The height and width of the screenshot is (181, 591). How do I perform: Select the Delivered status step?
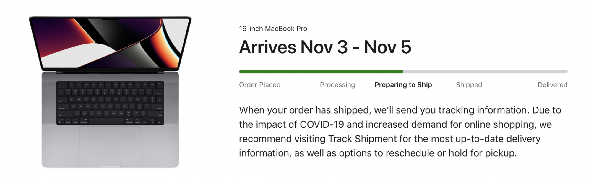(552, 85)
